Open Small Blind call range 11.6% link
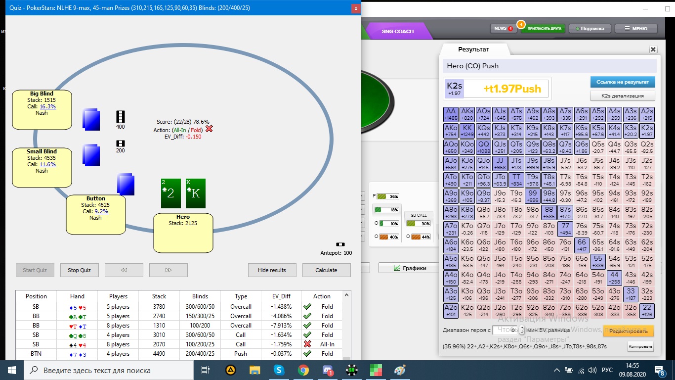Image resolution: width=675 pixels, height=380 pixels. pyautogui.click(x=48, y=164)
